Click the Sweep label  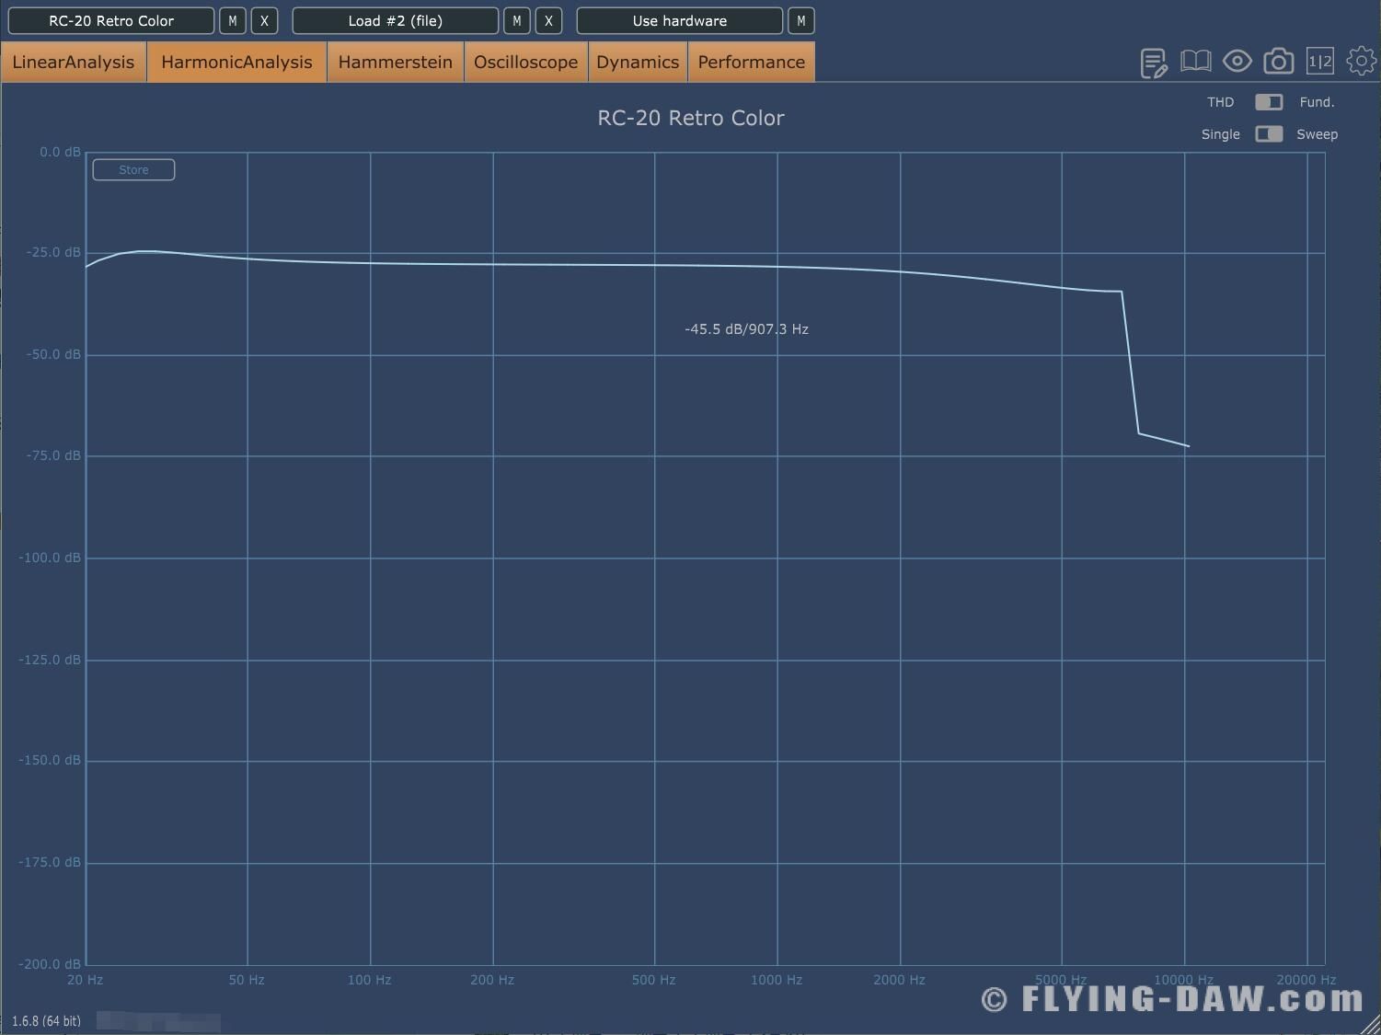1318,134
